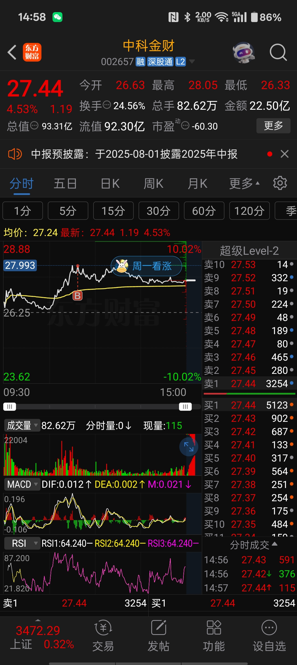Open 超级Level-2 header
Image resolution: width=297 pixels, height=665 pixels.
coord(249,251)
